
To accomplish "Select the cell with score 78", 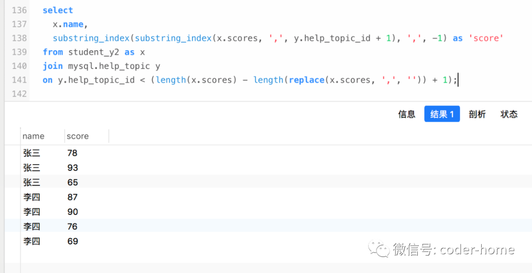I will click(72, 153).
